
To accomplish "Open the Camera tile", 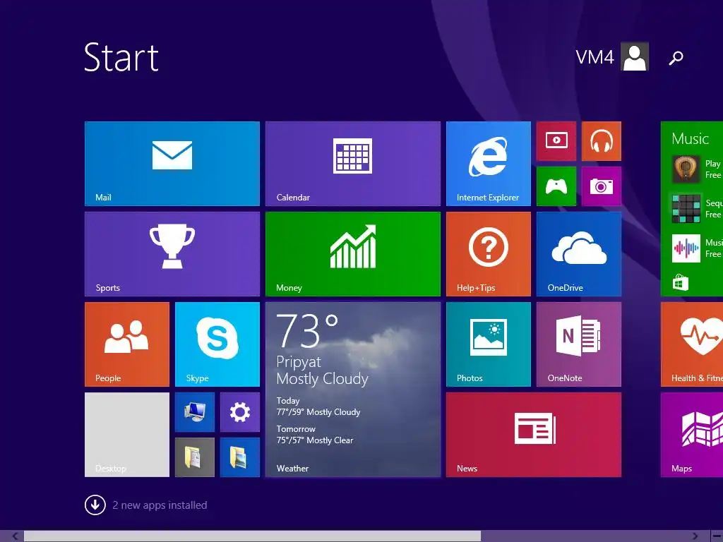I will (602, 186).
